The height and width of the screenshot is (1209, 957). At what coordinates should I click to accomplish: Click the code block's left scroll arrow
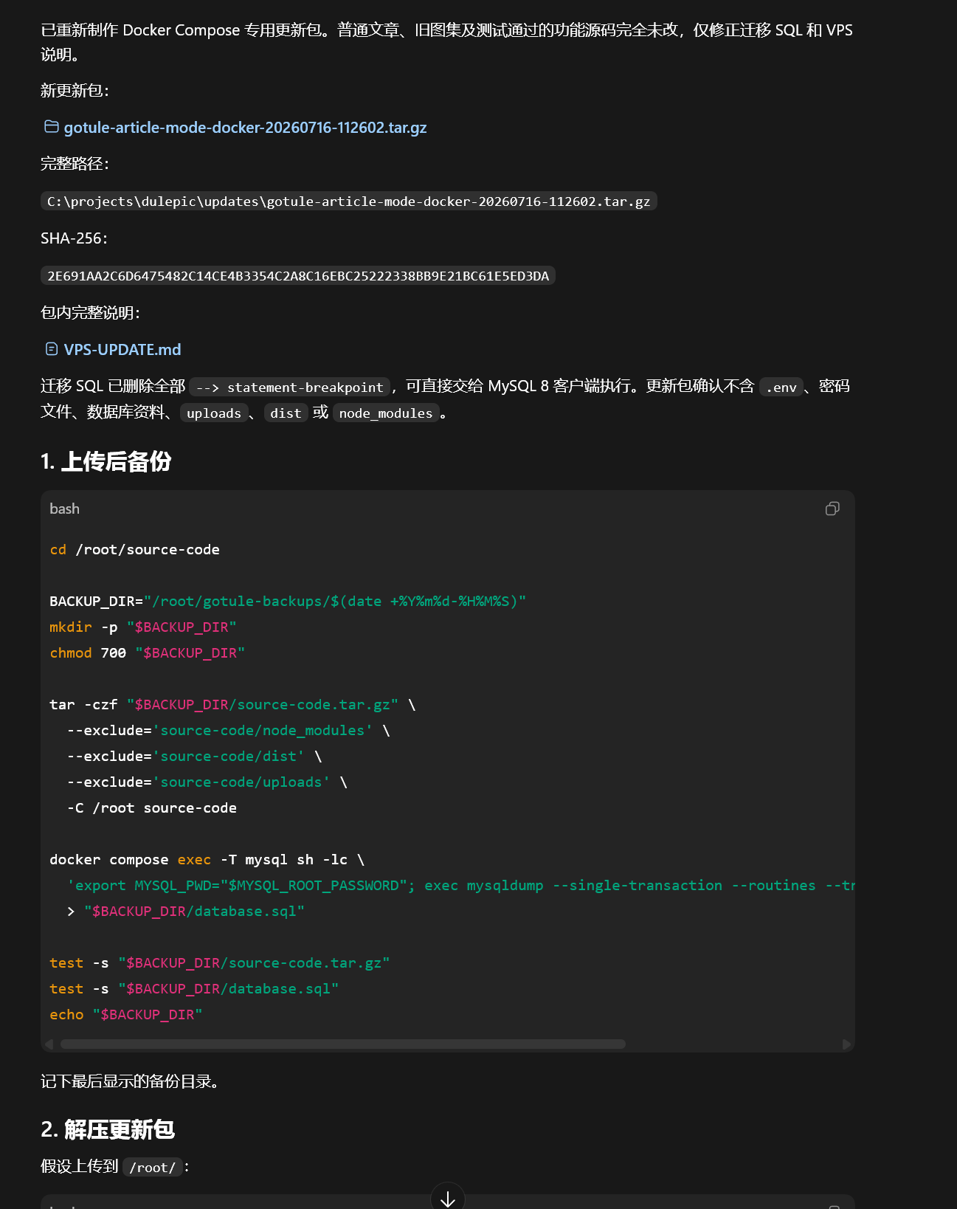click(x=49, y=1044)
